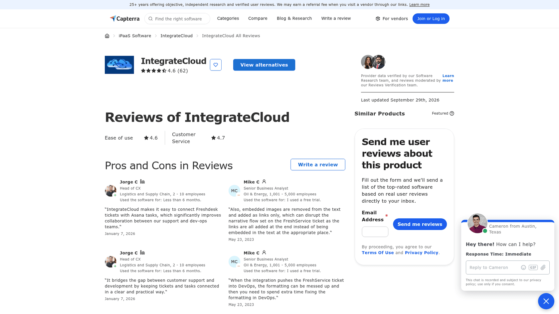
Task: Open the Categories menu
Action: tap(228, 18)
